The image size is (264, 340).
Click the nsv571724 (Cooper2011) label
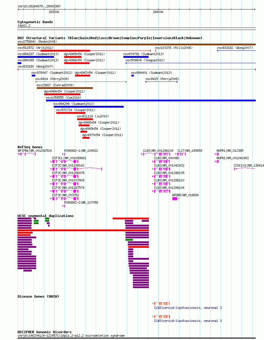(x=76, y=110)
